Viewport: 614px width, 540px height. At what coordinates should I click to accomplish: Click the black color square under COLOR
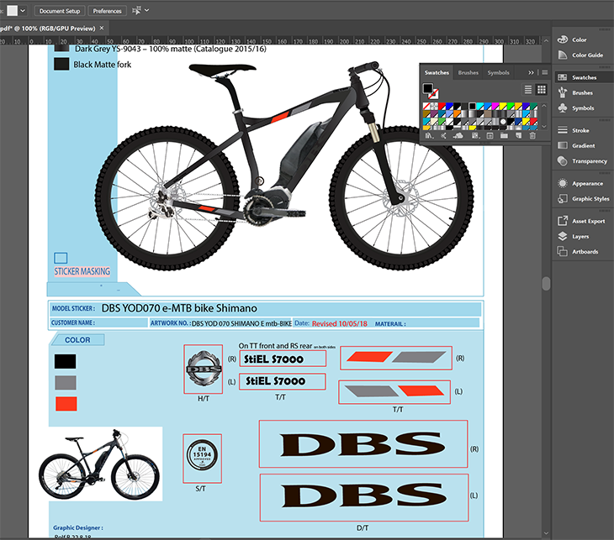tap(65, 361)
